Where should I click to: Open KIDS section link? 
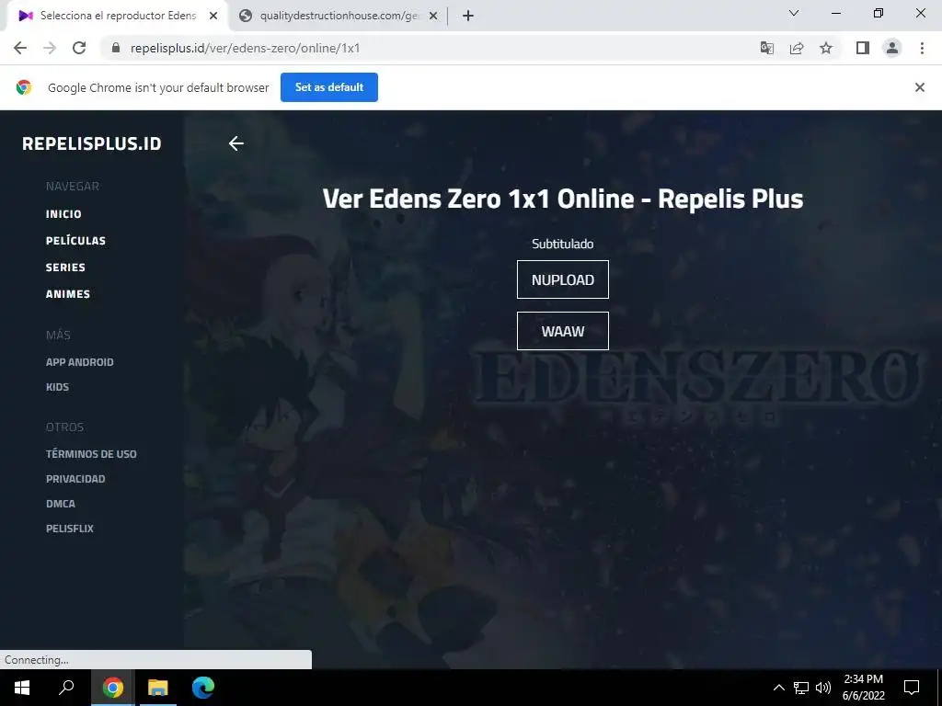58,387
